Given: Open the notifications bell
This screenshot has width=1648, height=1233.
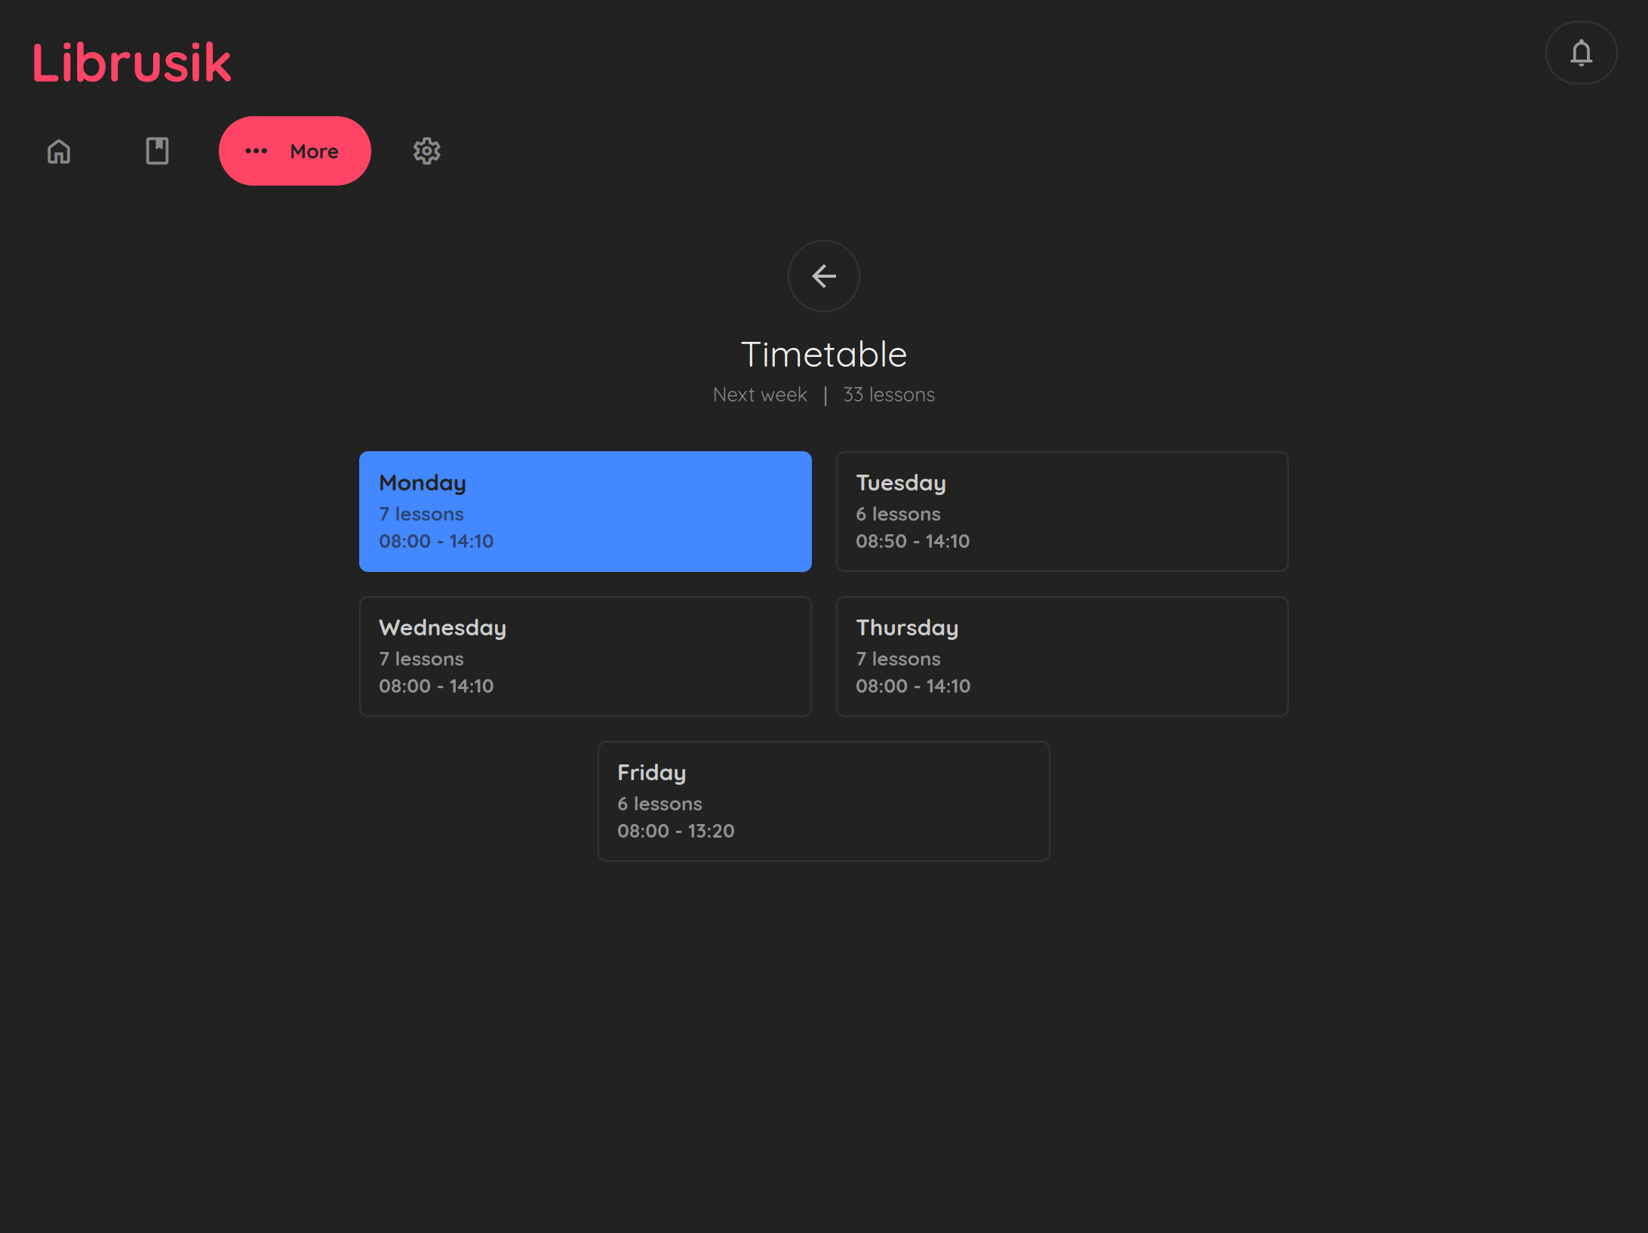Looking at the screenshot, I should 1581,53.
